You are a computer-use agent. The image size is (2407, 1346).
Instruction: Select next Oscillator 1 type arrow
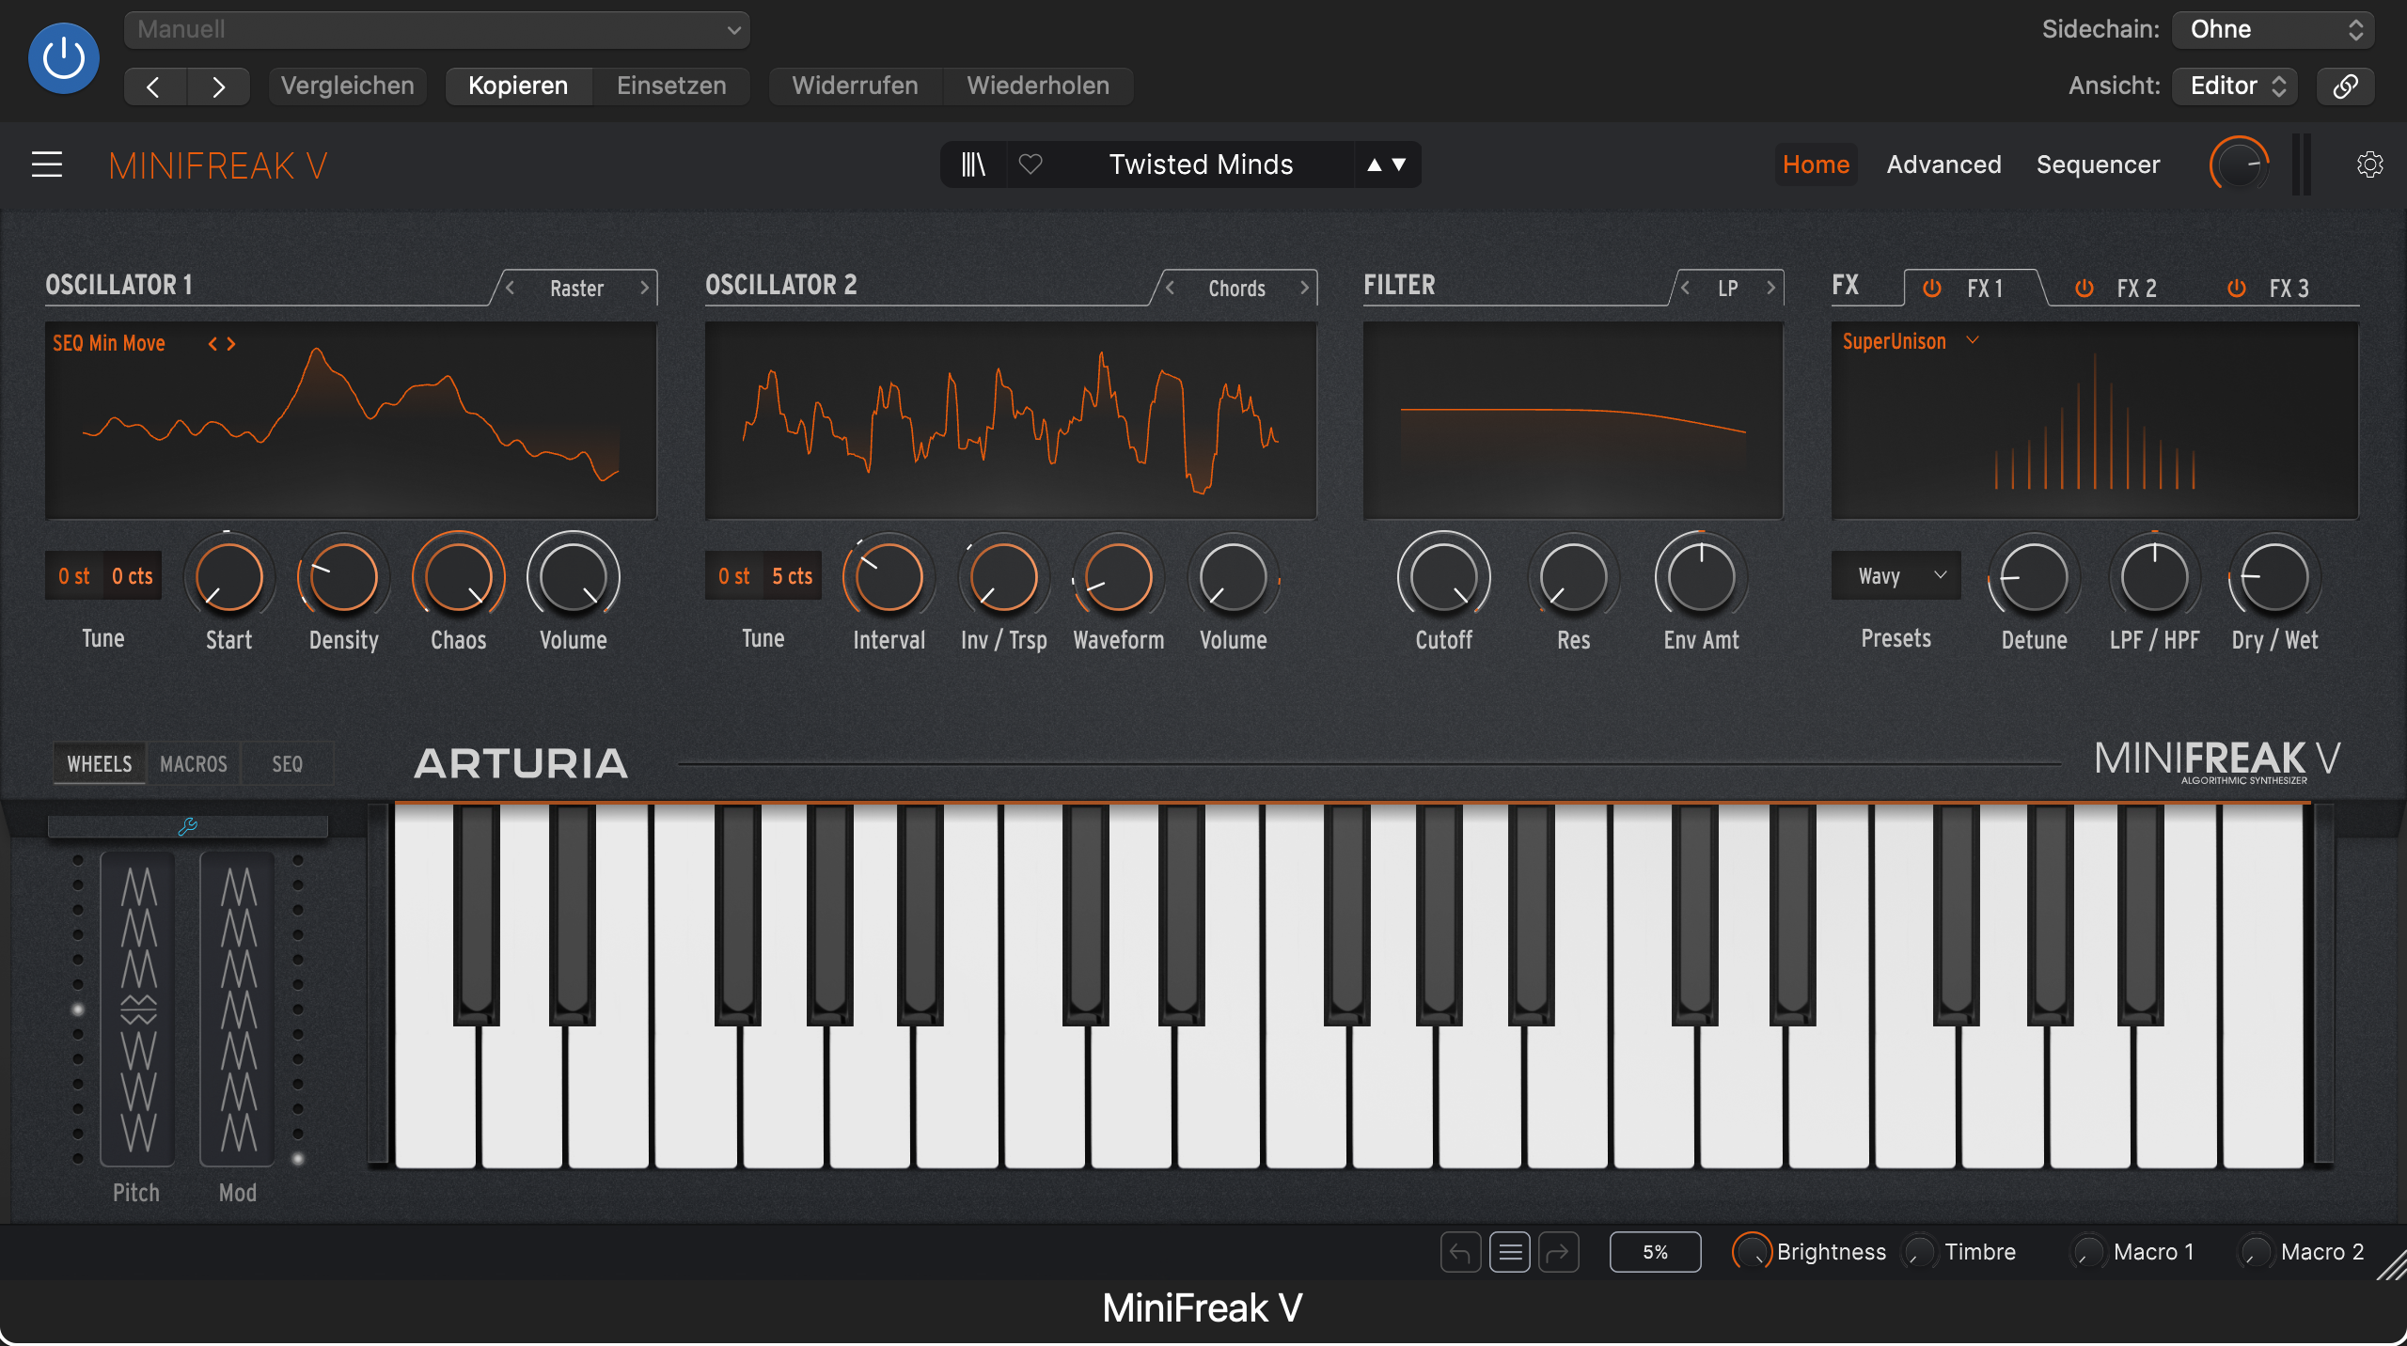pos(644,288)
